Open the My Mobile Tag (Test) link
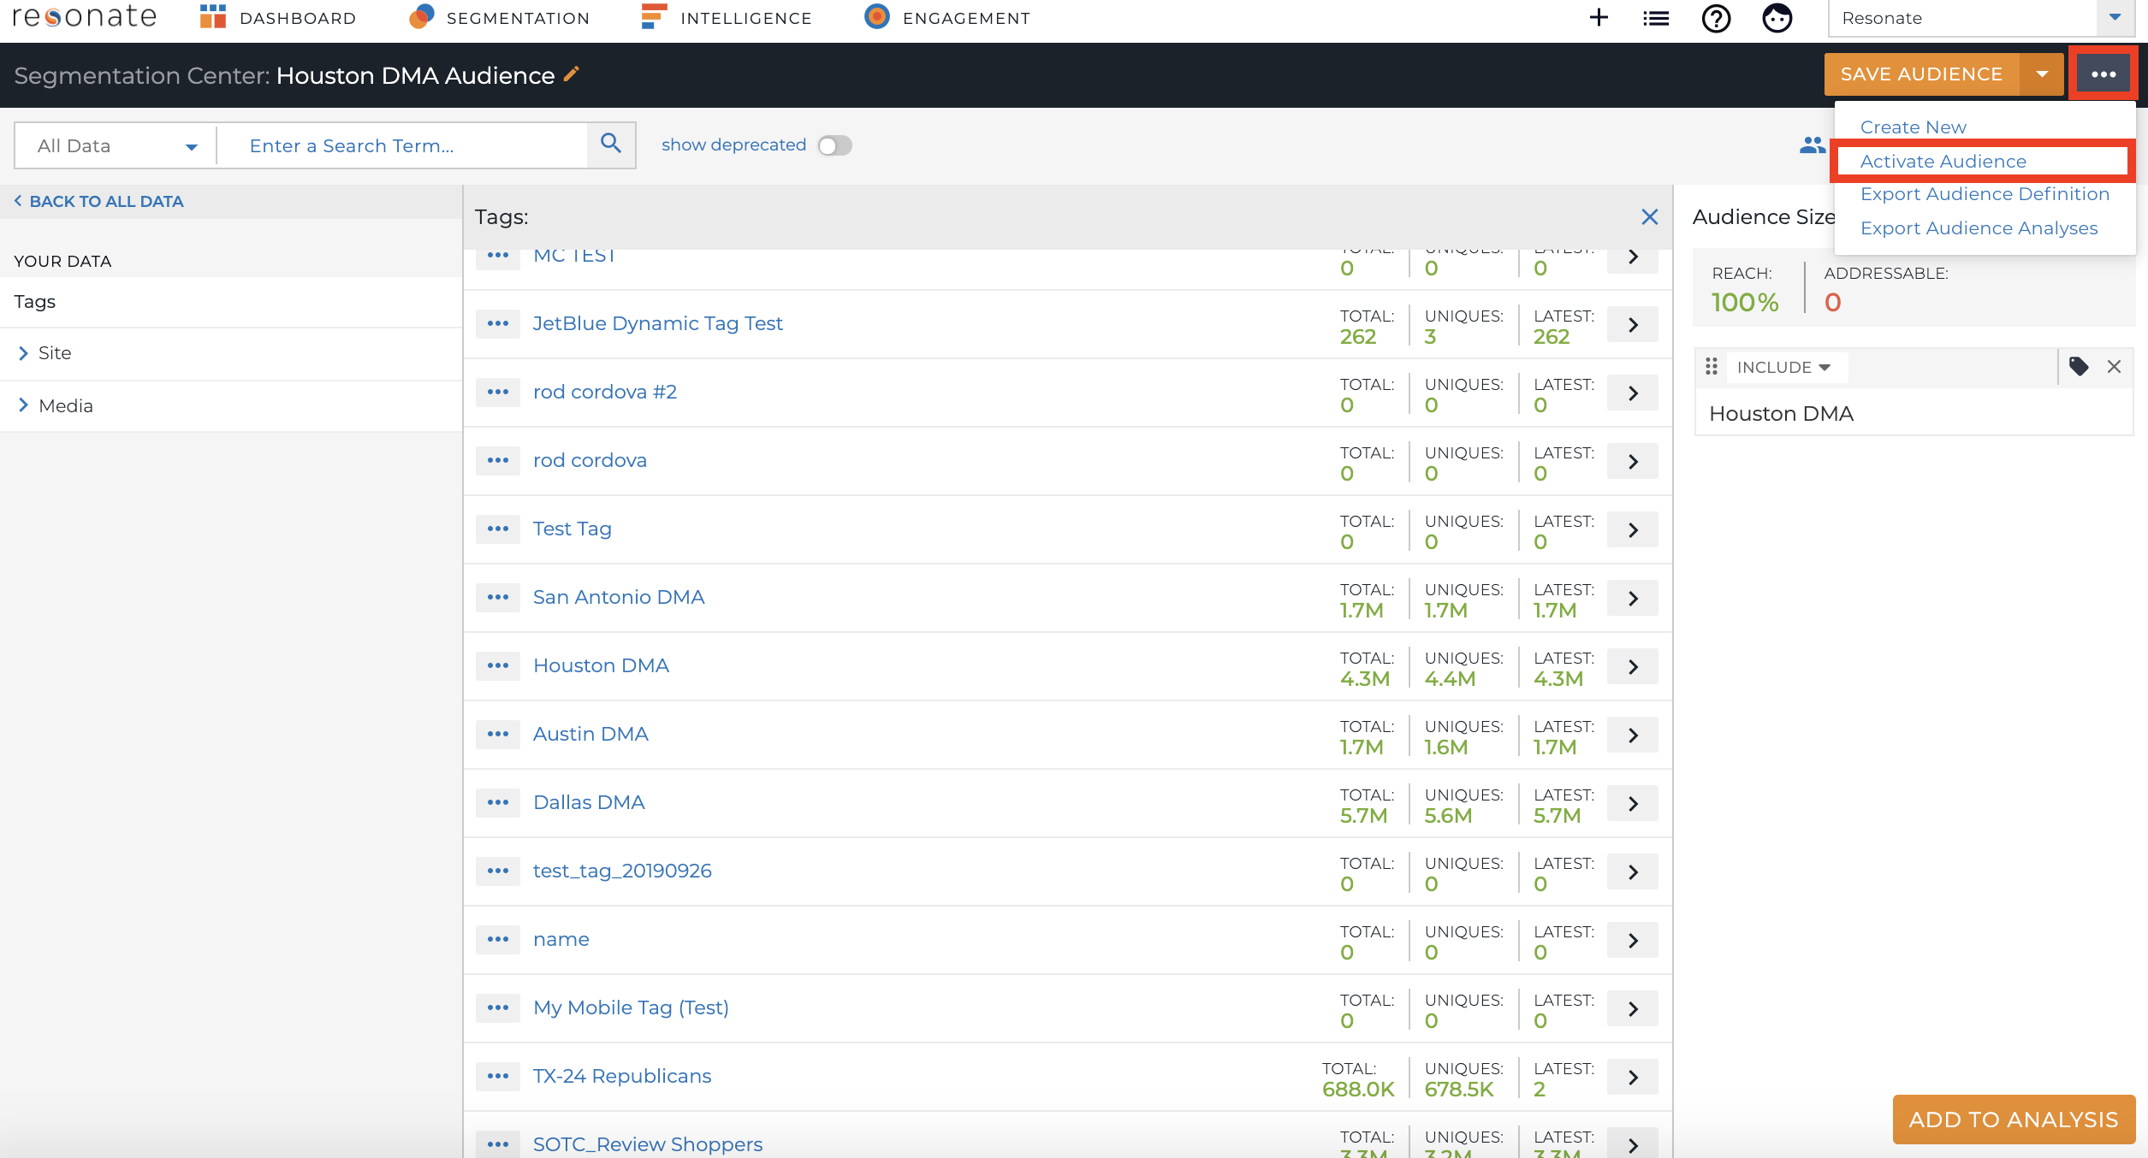 pos(631,1008)
